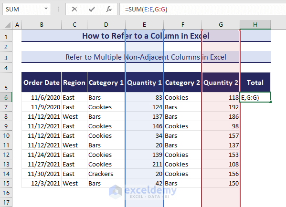Open the Insert Function fx dialog
286x207 pixels.
pos(109,9)
